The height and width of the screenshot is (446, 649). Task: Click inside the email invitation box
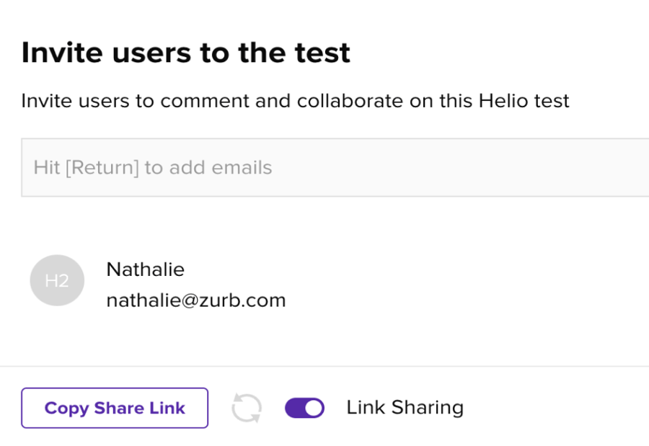click(335, 168)
